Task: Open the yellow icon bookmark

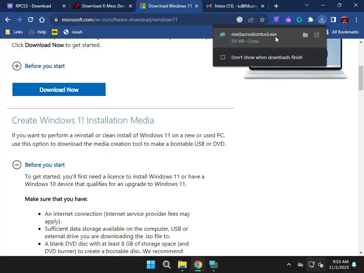Action: click(x=55, y=32)
